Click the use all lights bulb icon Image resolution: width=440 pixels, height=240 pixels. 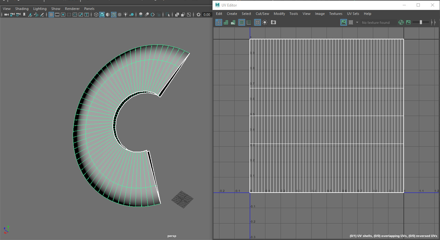pos(126,15)
